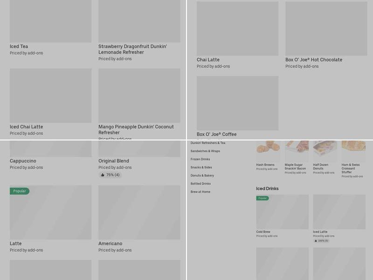Open the Brew at Home category

point(200,192)
